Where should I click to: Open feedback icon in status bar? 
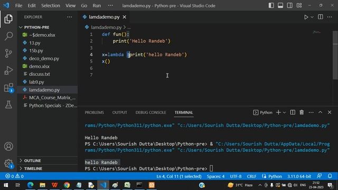[x=319, y=176]
